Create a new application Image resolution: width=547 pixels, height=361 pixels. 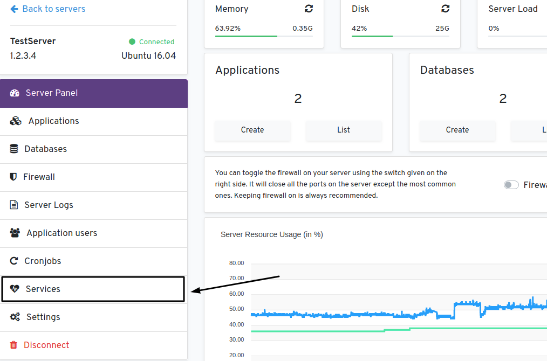(x=252, y=130)
